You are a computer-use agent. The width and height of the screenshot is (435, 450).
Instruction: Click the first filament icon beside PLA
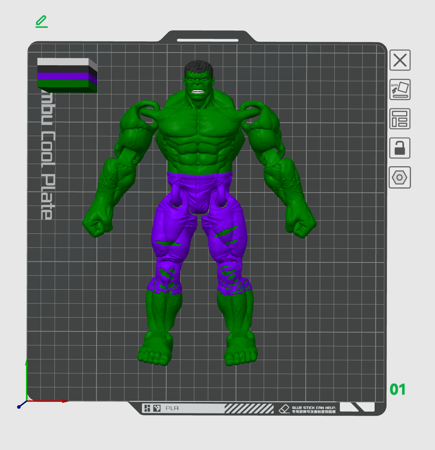[x=148, y=407]
